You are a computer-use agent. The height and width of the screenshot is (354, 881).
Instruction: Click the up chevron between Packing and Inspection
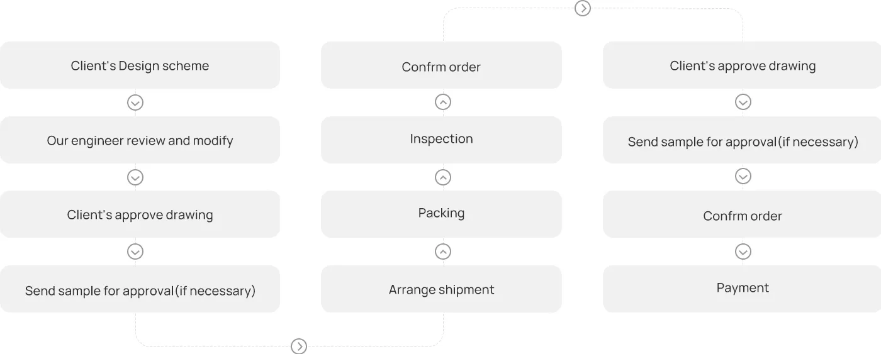click(x=443, y=177)
